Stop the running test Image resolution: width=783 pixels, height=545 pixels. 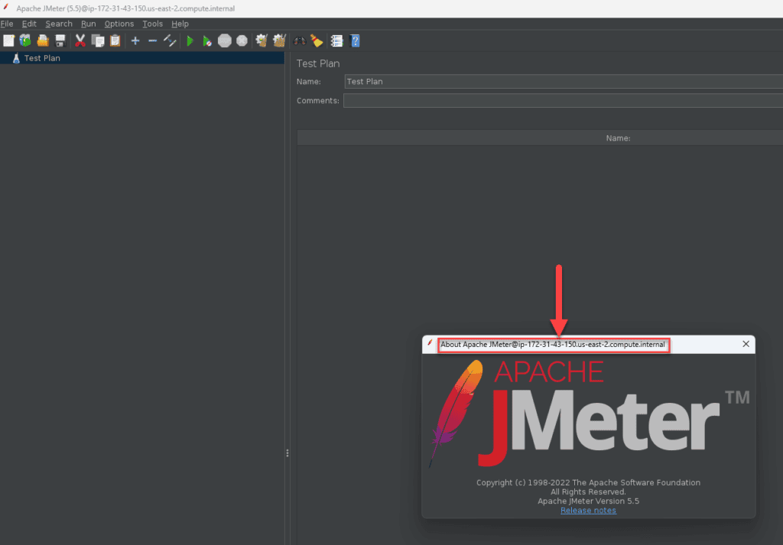click(x=224, y=41)
